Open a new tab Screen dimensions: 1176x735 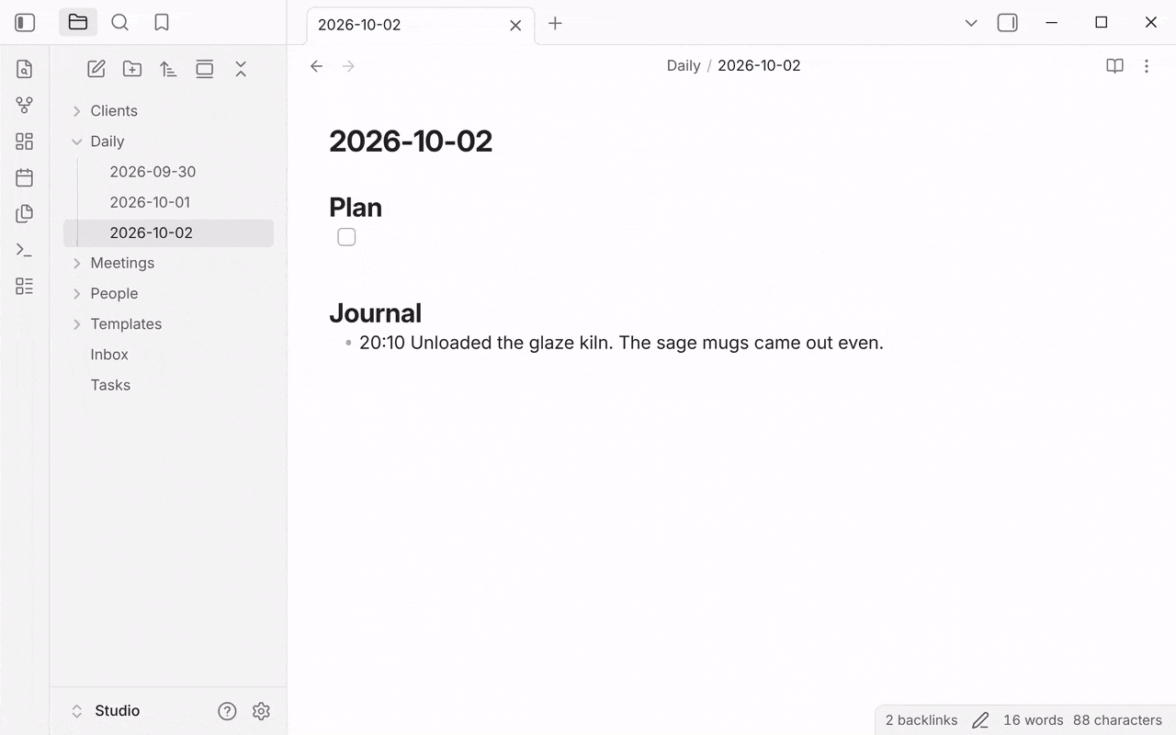coord(555,24)
